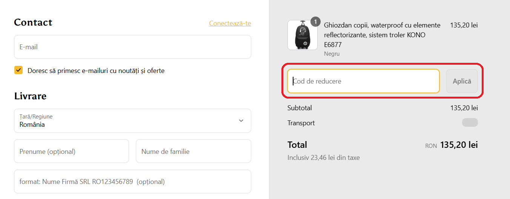Click the Livrare section heading
Image resolution: width=510 pixels, height=199 pixels.
click(30, 96)
